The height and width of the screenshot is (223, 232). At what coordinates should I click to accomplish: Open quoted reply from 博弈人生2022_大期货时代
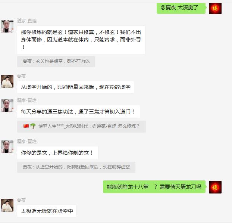(81, 126)
